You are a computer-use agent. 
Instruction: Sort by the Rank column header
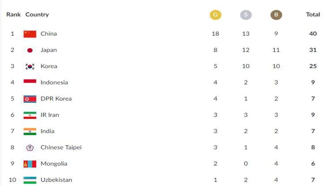pyautogui.click(x=14, y=15)
